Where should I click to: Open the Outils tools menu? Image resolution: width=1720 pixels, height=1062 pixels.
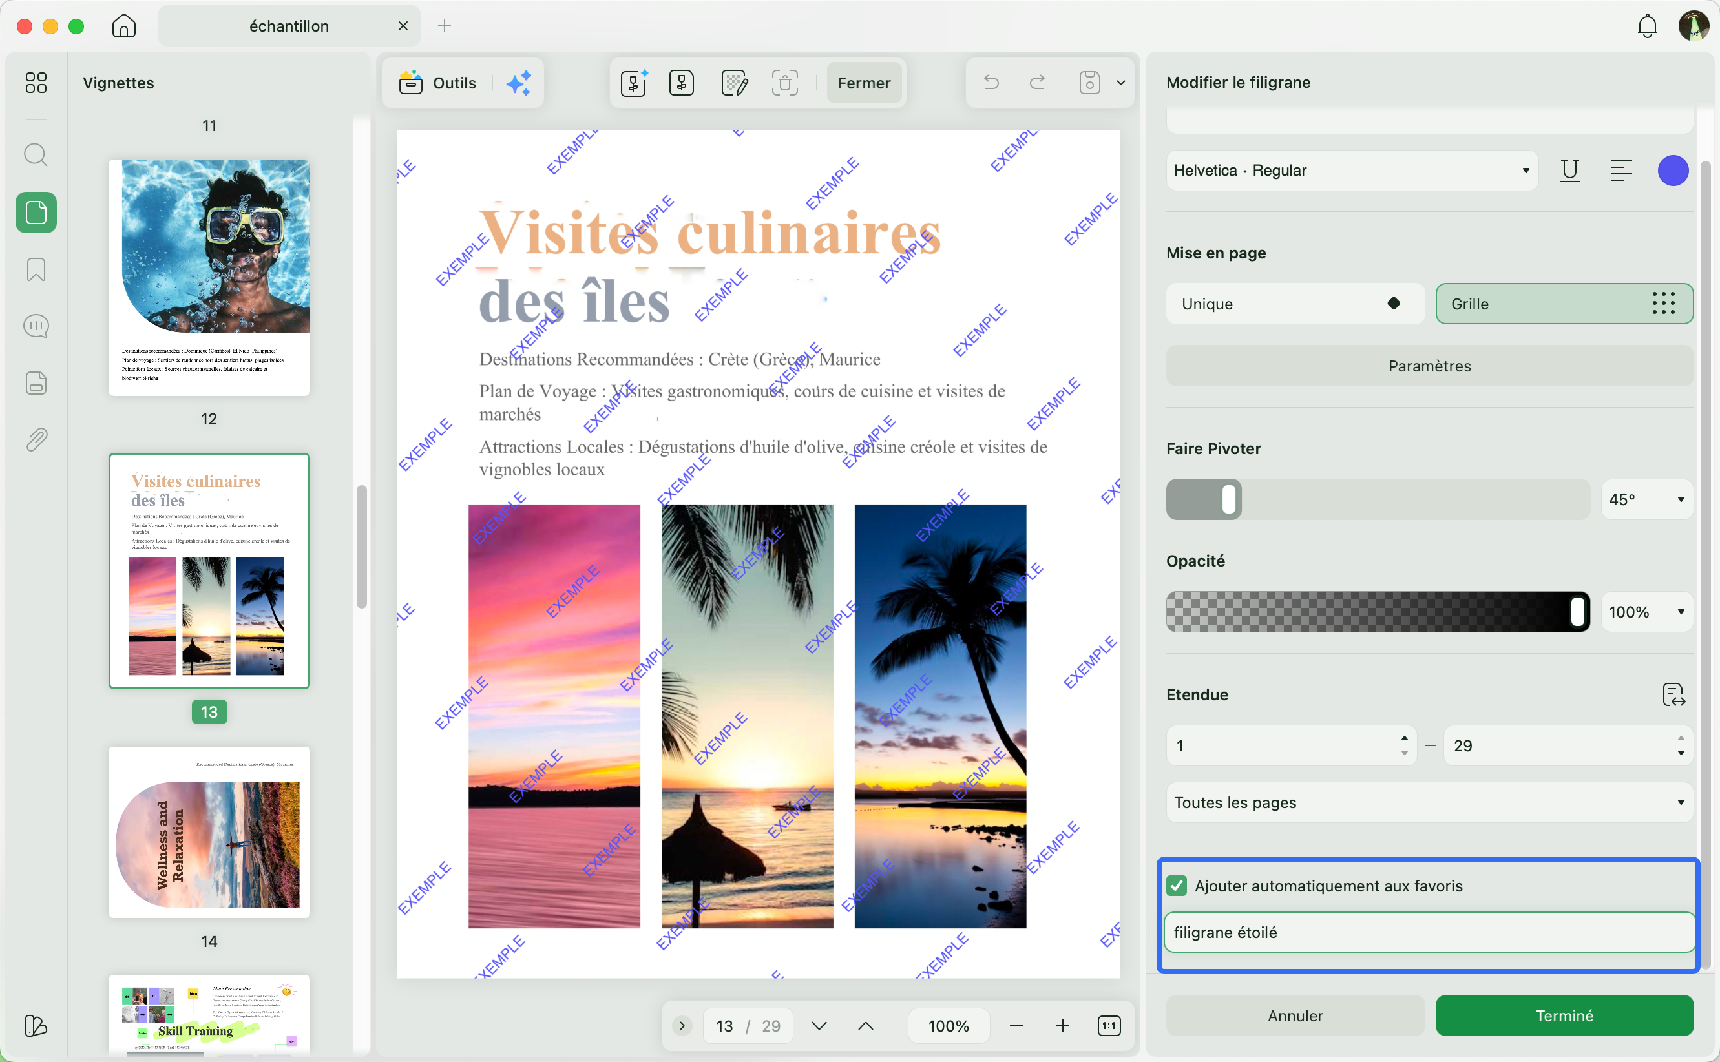437,83
